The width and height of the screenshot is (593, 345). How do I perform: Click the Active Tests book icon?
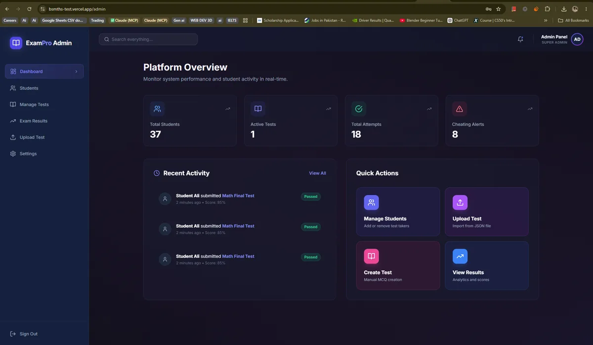tap(258, 109)
